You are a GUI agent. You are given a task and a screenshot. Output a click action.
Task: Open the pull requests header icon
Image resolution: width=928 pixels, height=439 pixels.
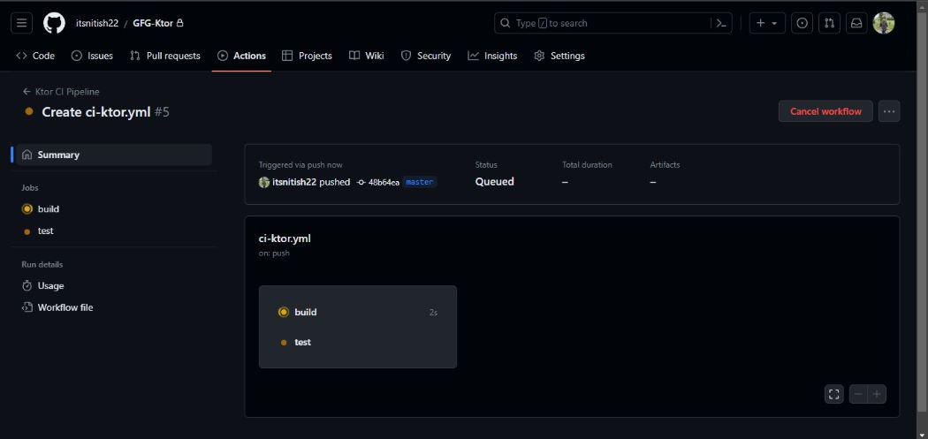click(829, 23)
